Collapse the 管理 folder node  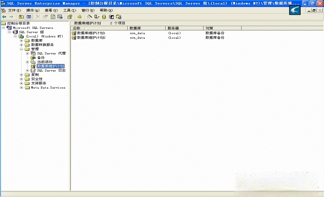(x=21, y=49)
